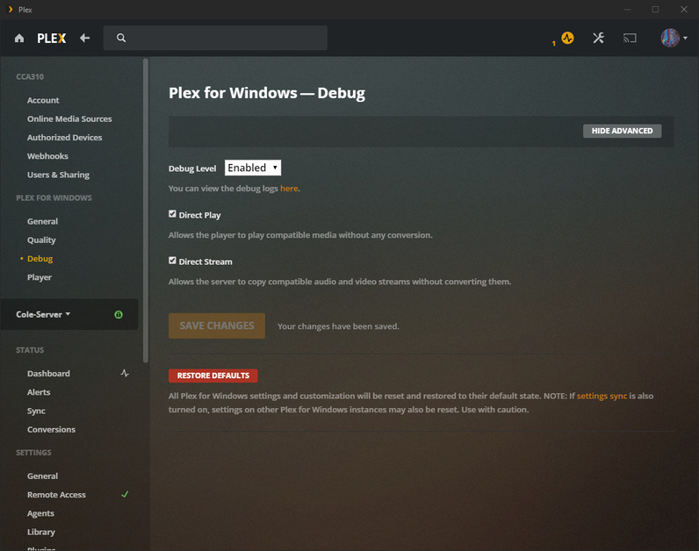Viewport: 699px width, 551px height.
Task: Open the cast to player icon
Action: [630, 39]
